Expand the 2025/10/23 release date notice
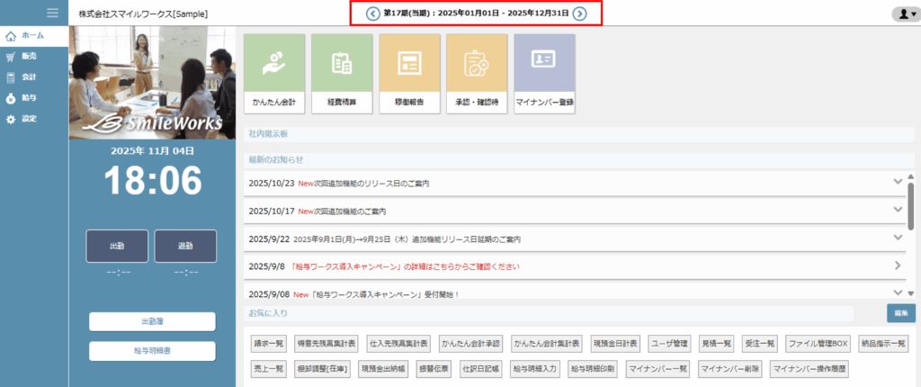Viewport: 921px width, 387px height. (x=897, y=182)
